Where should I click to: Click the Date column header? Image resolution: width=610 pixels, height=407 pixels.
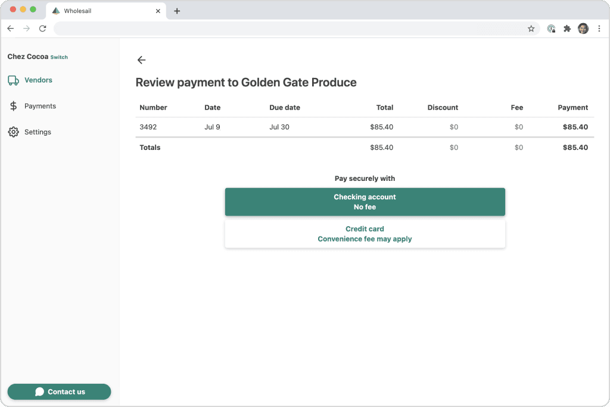[213, 108]
